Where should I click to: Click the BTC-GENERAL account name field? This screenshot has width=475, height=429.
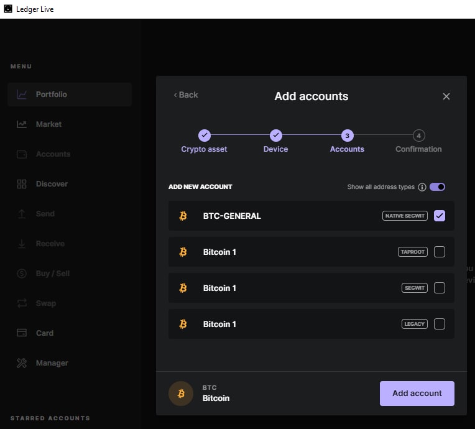click(232, 216)
